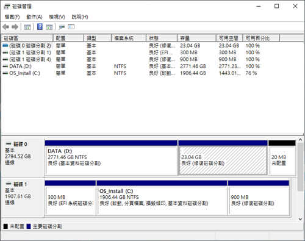The width and height of the screenshot is (305, 241).
Task: Select the OS_Install (C:) 1906.44 GB partition block
Action: pyautogui.click(x=162, y=198)
